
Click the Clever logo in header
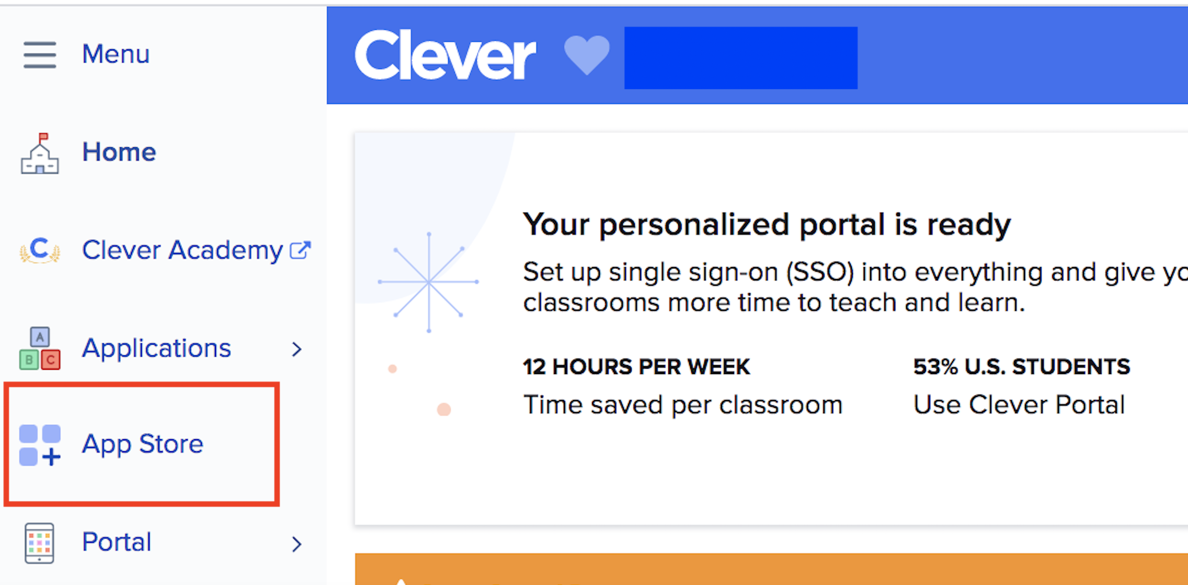[x=445, y=55]
